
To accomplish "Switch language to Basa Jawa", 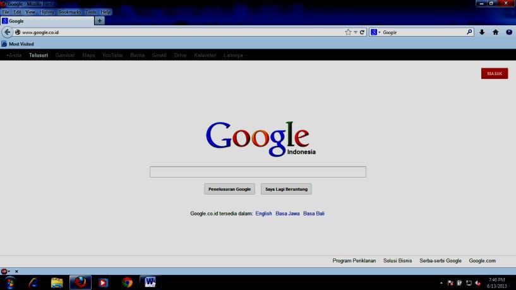I will pyautogui.click(x=287, y=214).
